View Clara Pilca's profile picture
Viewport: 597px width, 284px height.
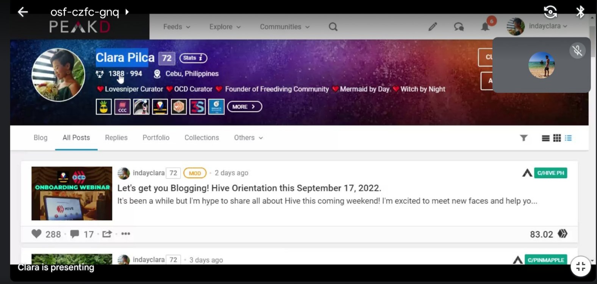[x=58, y=75]
